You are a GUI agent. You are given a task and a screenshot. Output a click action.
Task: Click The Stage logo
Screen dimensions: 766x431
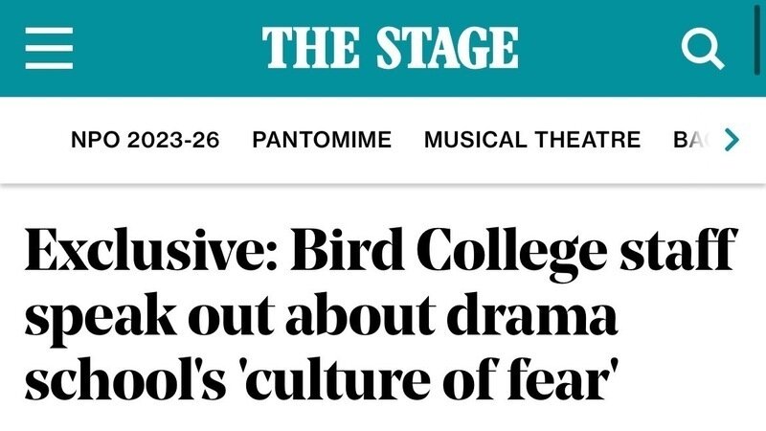[x=390, y=48]
